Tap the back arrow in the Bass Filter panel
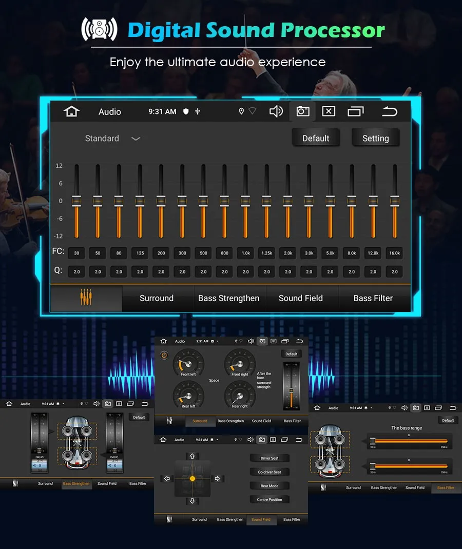 coord(453,408)
